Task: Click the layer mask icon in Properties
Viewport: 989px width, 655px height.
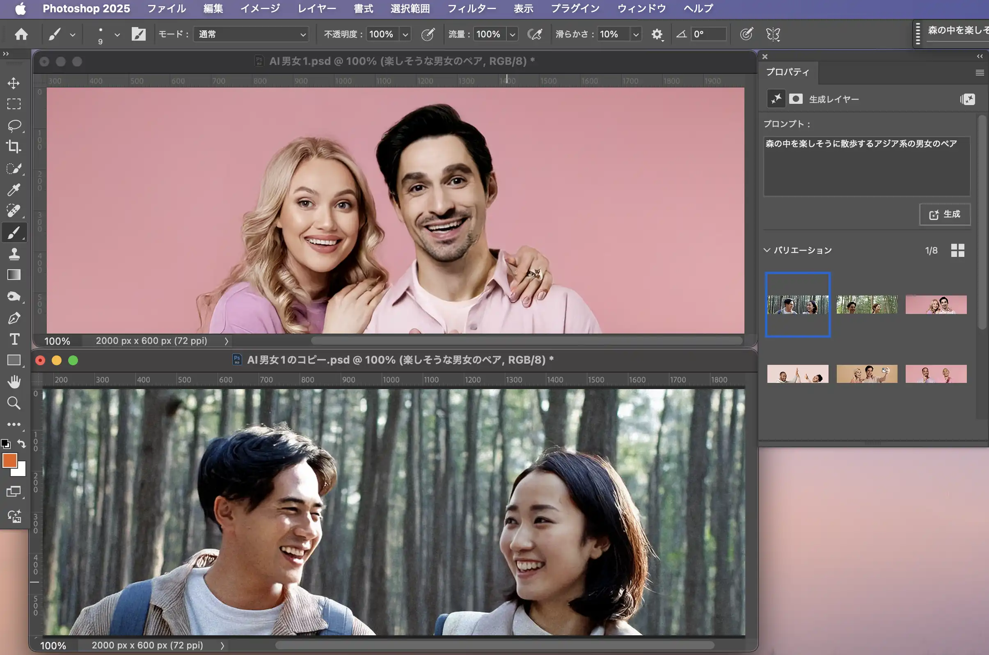Action: (x=796, y=99)
